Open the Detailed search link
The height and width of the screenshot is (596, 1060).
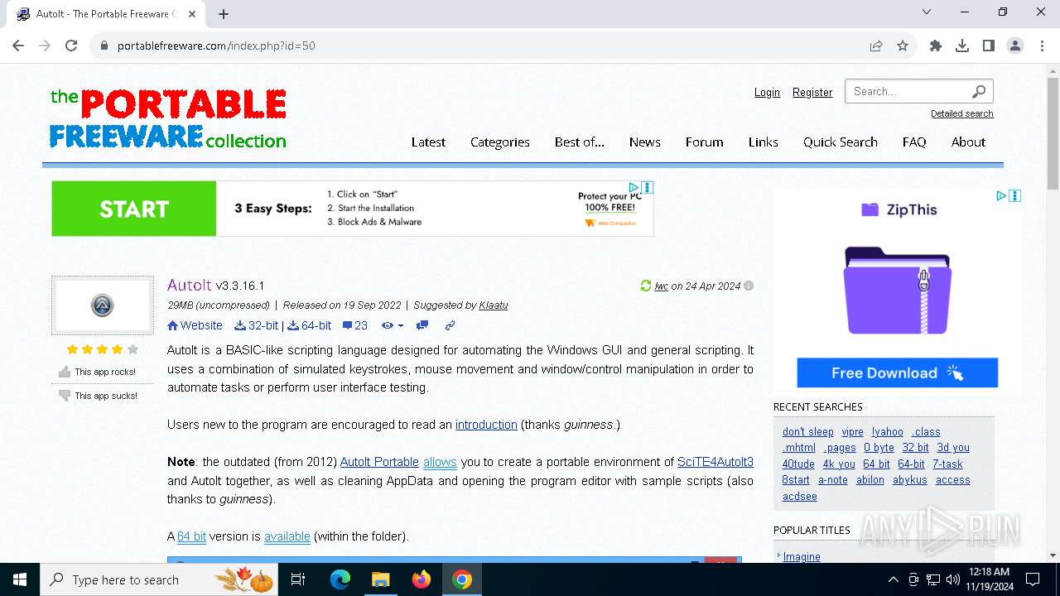click(x=961, y=113)
